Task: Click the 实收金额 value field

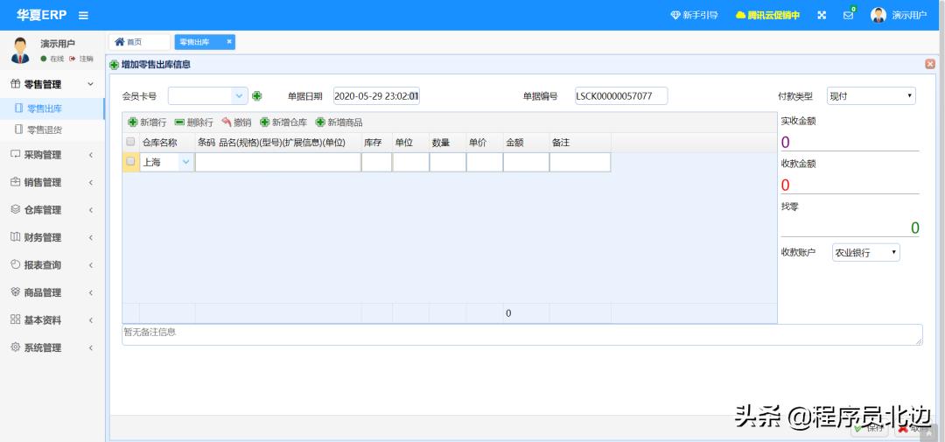Action: (x=850, y=142)
